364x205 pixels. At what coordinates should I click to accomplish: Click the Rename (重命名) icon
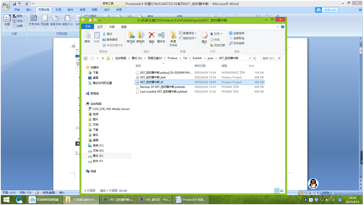(x=161, y=35)
